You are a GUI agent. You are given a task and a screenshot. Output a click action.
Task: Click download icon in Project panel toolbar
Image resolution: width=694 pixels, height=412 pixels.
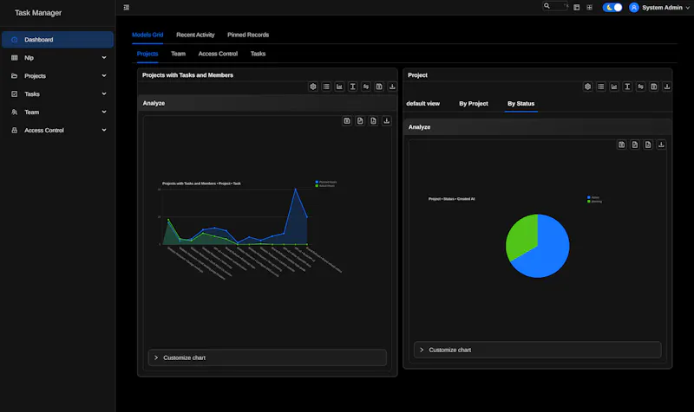pyautogui.click(x=667, y=87)
